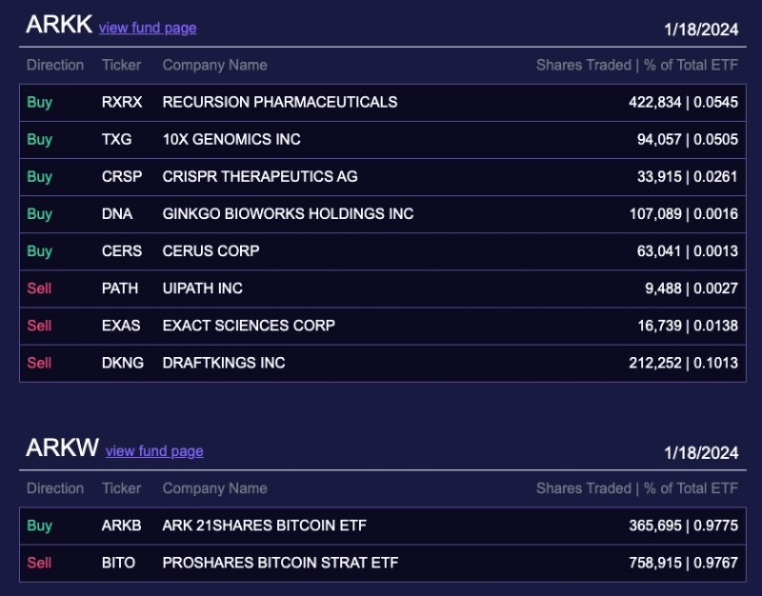Click CRISPR THERAPEUTICS AG company name
The width and height of the screenshot is (762, 596).
[260, 176]
